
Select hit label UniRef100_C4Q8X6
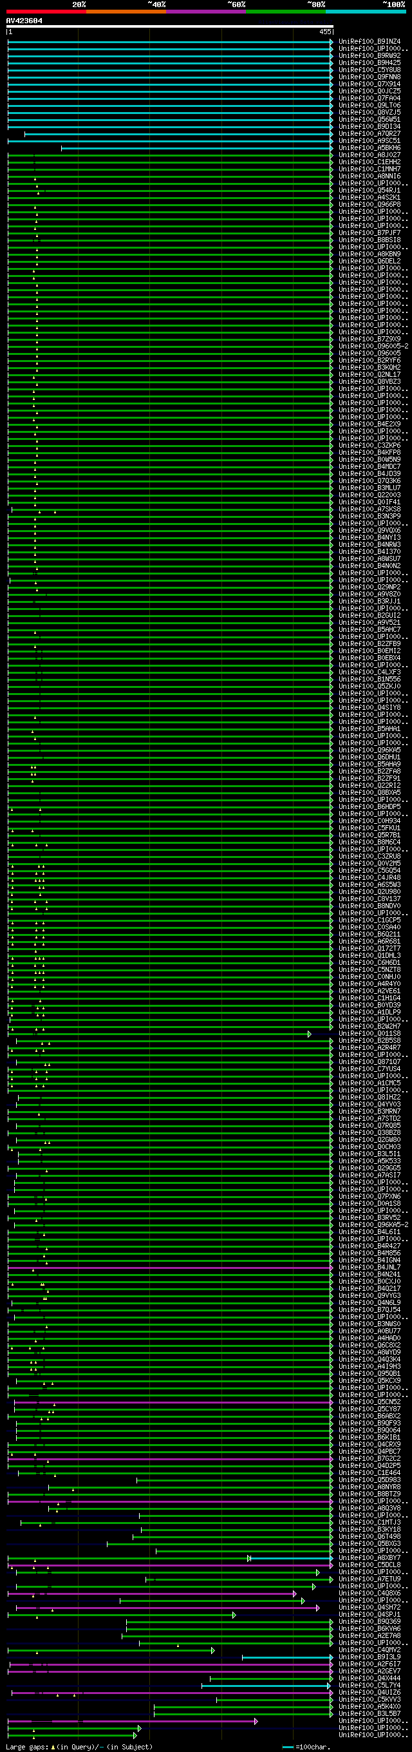370,1594
